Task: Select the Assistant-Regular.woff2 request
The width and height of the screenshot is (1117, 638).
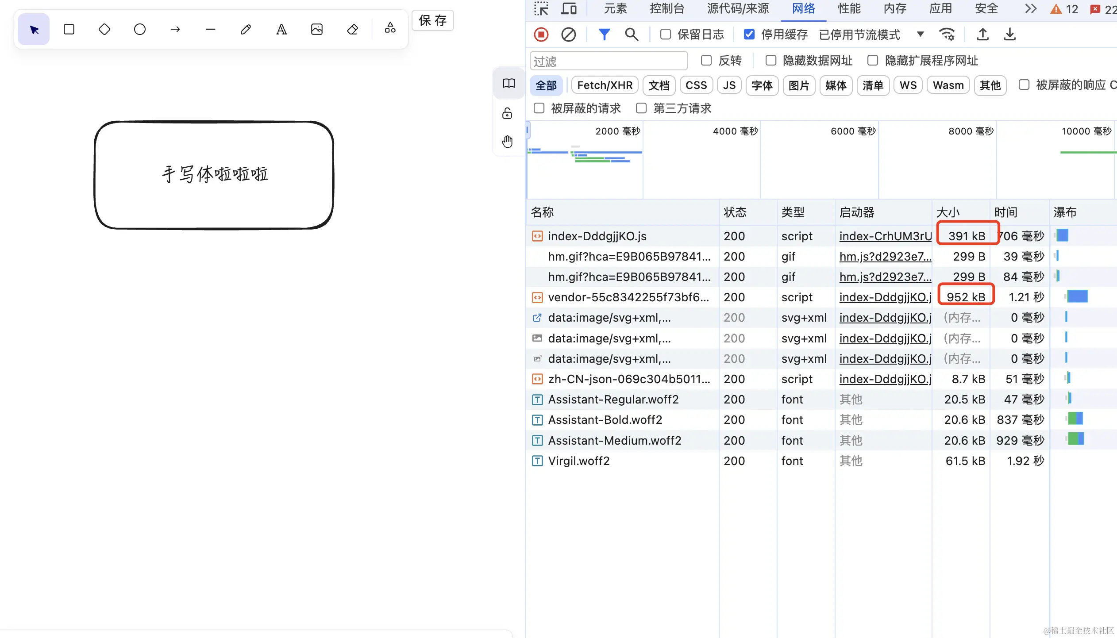Action: 821,400
